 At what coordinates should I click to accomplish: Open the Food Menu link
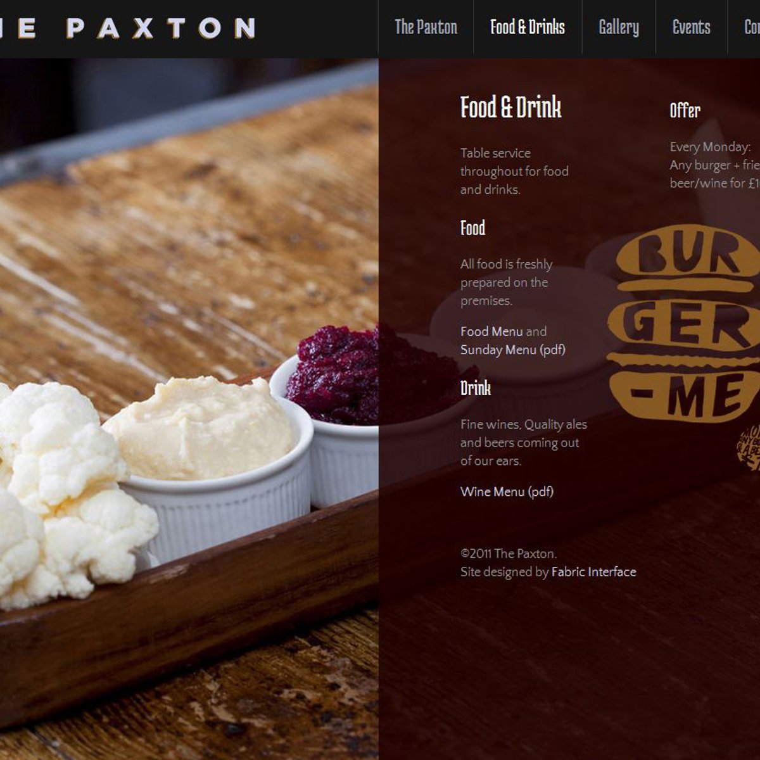click(x=491, y=331)
